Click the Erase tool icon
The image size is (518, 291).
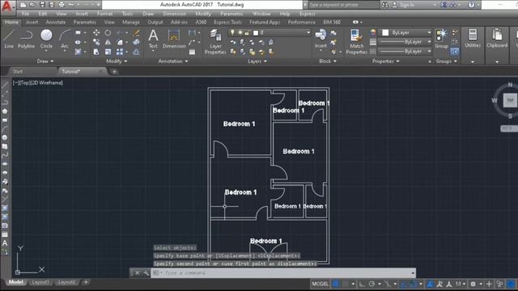coord(137,32)
